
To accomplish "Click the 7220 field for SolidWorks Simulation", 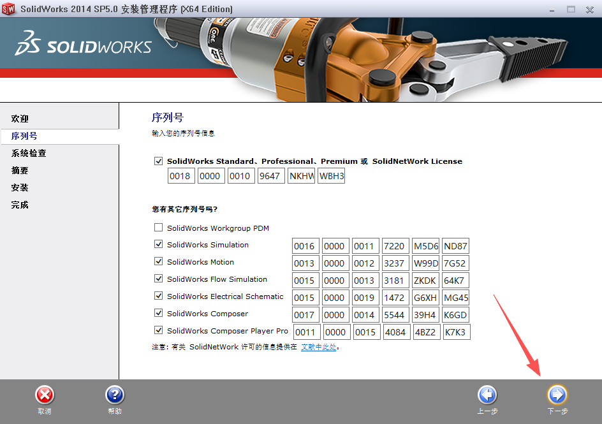I will click(395, 245).
